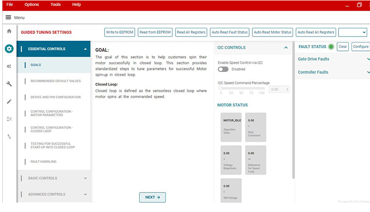Viewport: 370px width, 212px height.
Task: Select the teal gear settings icon in sidebar
Action: click(x=9, y=49)
